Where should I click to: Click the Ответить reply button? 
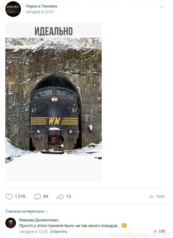pos(59,232)
